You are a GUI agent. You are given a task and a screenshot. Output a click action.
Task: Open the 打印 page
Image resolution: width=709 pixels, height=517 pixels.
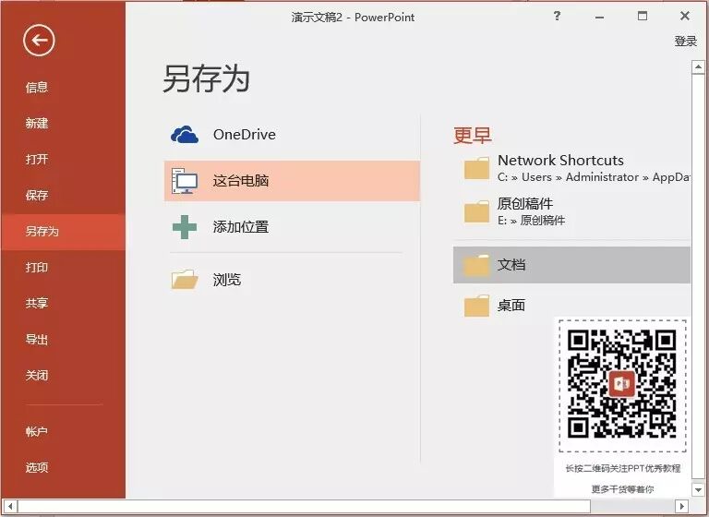point(37,268)
